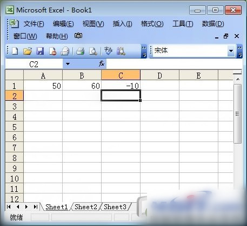Select column A header
This screenshot has height=226, width=247.
(x=43, y=75)
